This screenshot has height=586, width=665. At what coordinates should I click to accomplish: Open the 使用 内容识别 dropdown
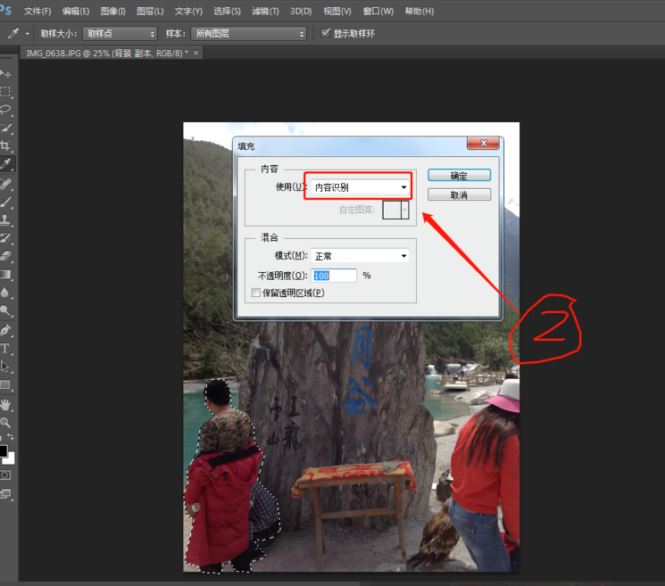pyautogui.click(x=359, y=187)
